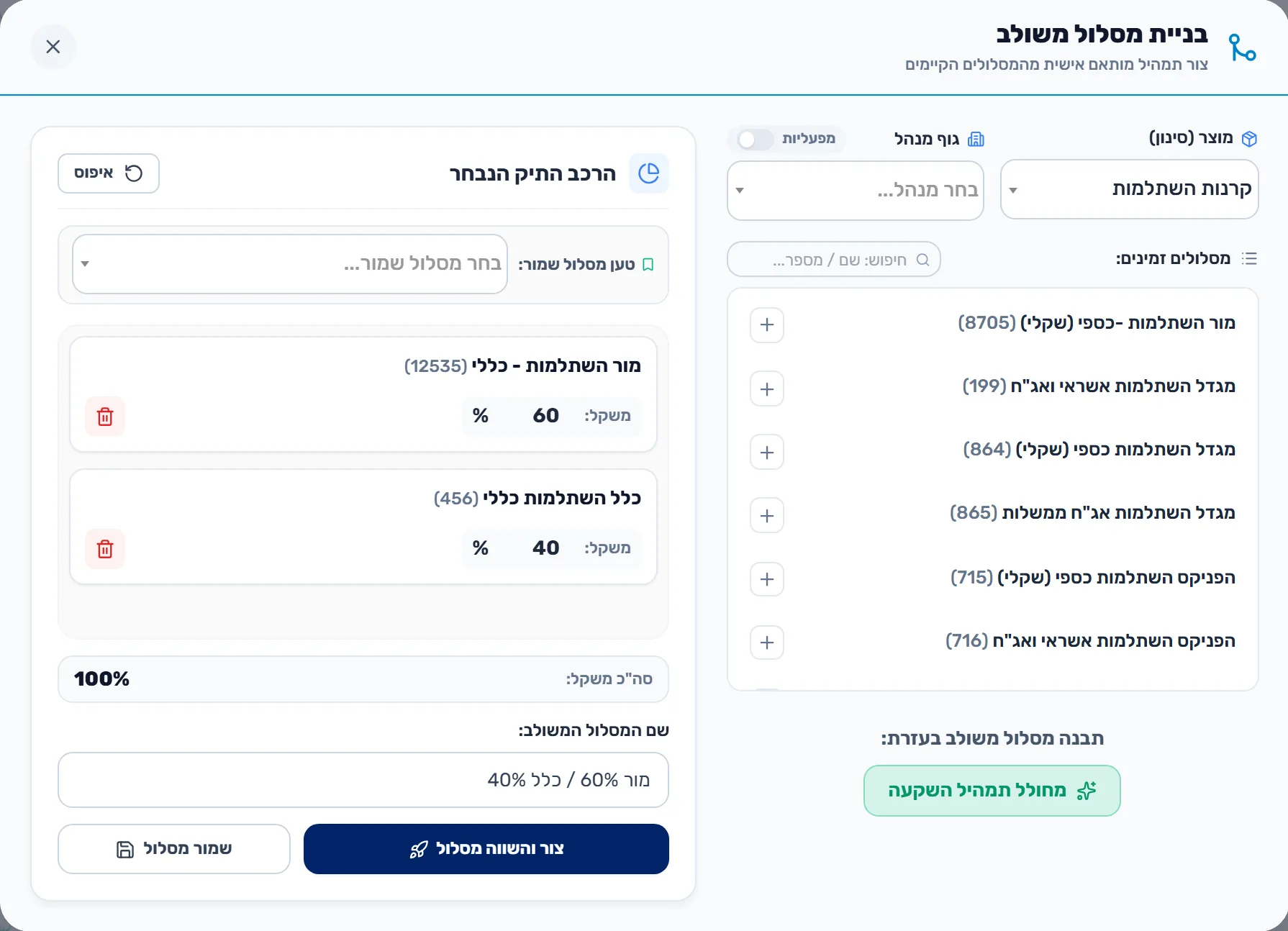Click the title כלל השתלמות כללי (456)
This screenshot has height=931, width=1288.
538,499
